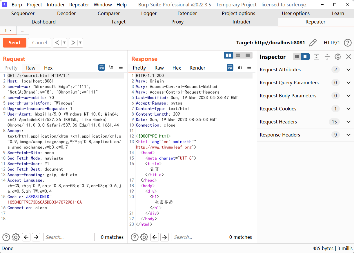
Task: Expand all Inspector sections icon
Action: (x=316, y=57)
